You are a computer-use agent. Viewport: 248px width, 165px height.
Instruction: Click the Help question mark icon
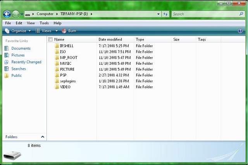coord(240,31)
